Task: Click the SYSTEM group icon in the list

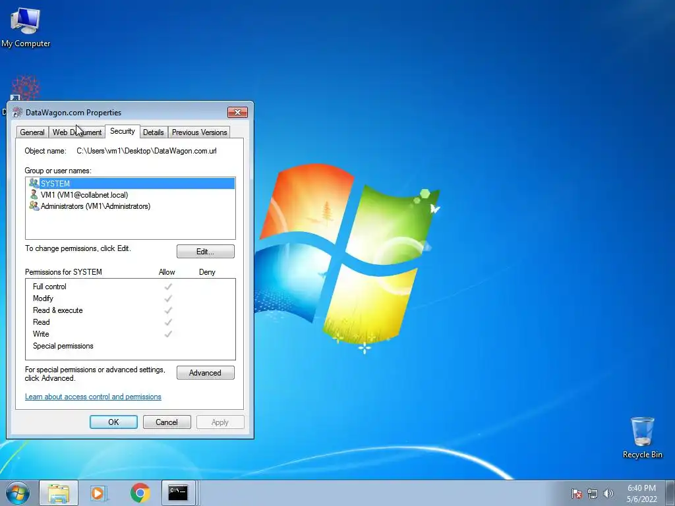Action: [x=34, y=183]
